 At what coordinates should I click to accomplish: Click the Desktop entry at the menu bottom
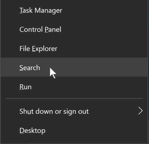click(x=74, y=130)
